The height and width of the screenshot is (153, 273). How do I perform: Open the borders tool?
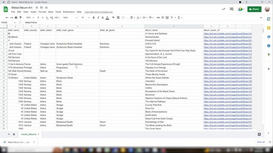(118, 17)
